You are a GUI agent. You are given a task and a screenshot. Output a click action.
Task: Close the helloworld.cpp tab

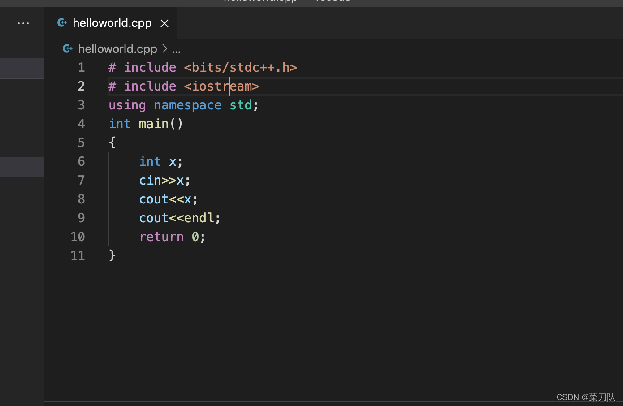click(164, 23)
